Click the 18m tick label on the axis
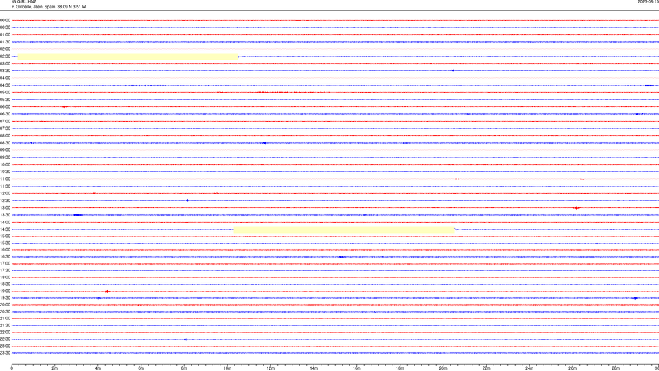659x371 pixels. click(400, 368)
